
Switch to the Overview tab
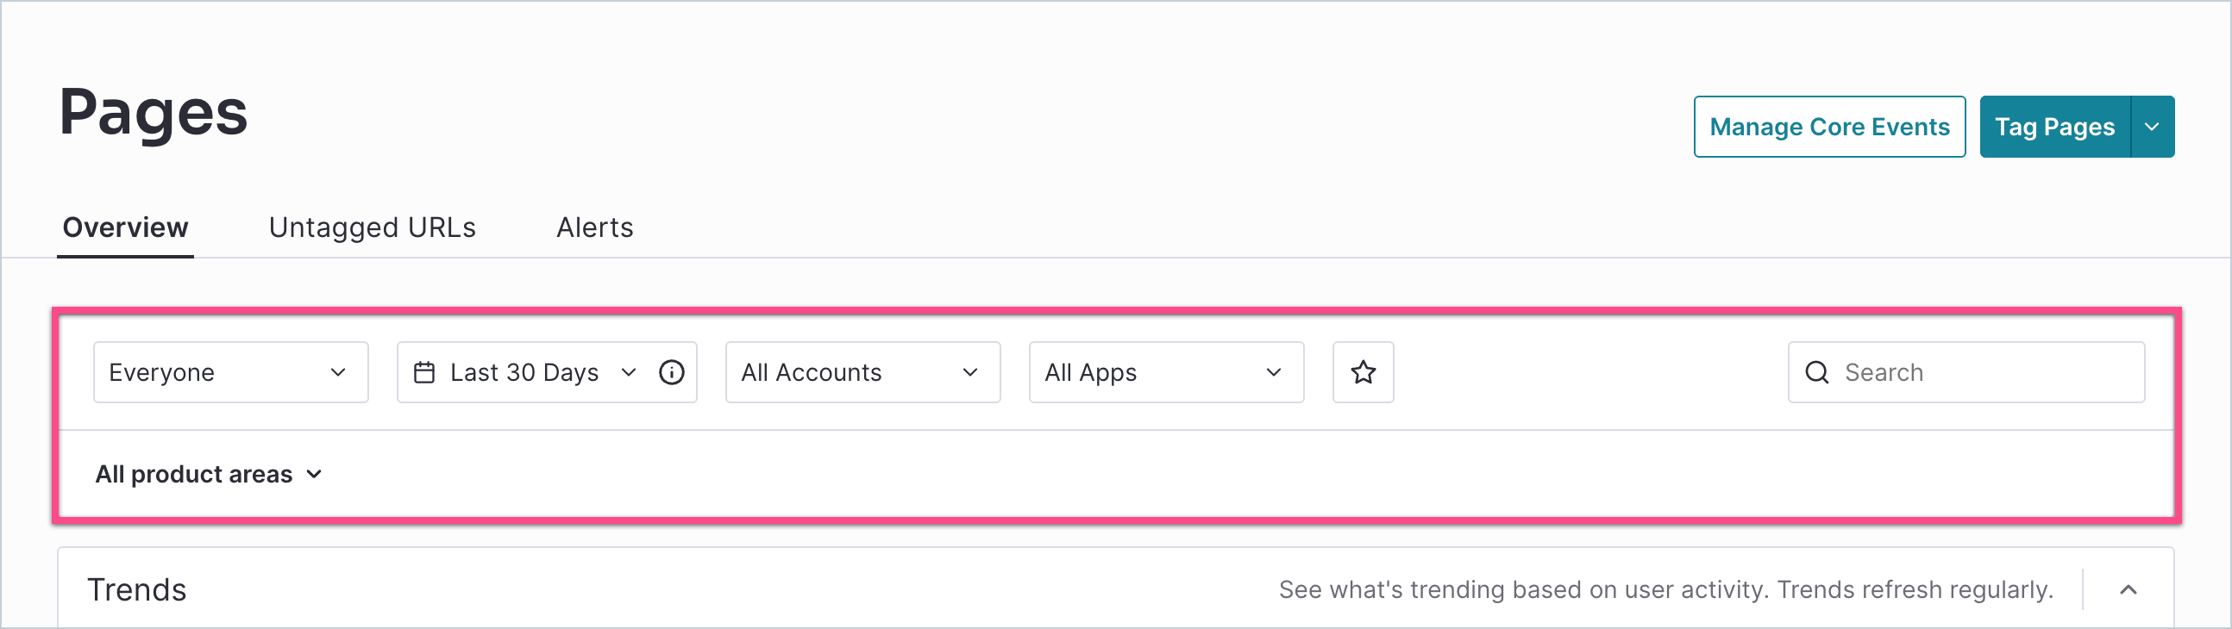click(126, 227)
